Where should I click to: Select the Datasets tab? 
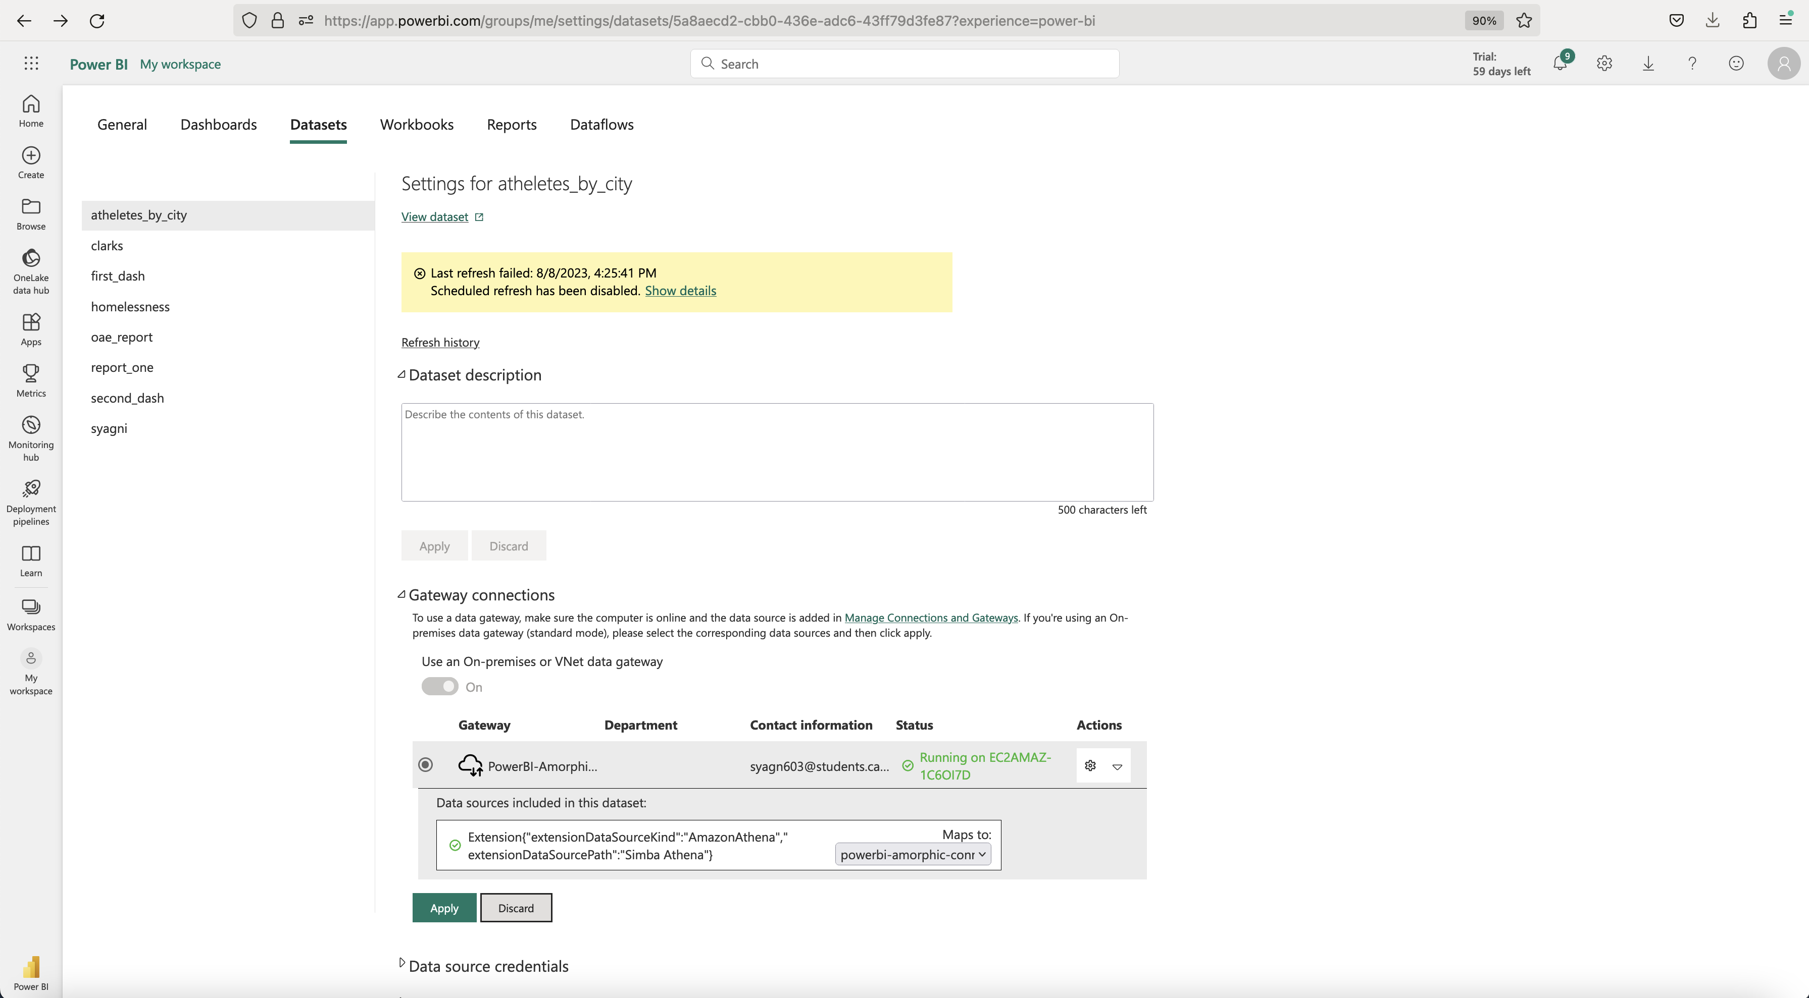click(x=318, y=124)
